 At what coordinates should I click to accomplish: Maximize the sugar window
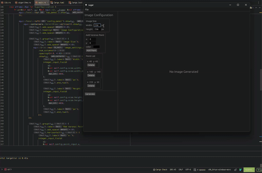point(238,5)
